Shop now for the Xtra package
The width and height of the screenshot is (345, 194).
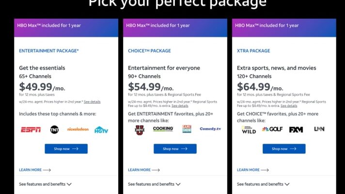point(284,149)
